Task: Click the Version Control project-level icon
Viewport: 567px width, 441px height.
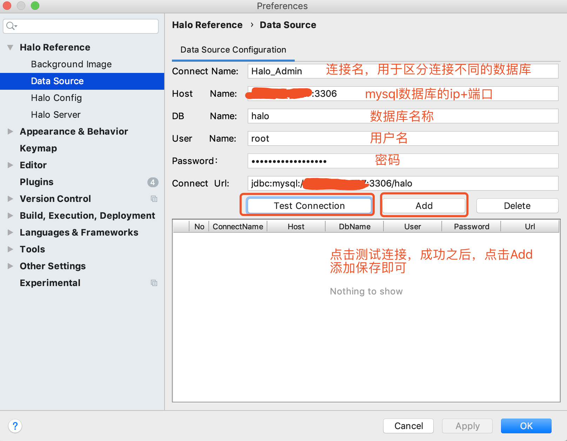Action: (x=154, y=199)
